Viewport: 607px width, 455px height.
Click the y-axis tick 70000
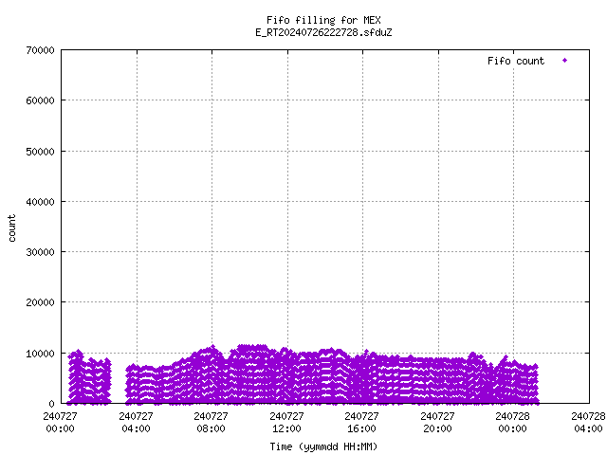point(40,50)
